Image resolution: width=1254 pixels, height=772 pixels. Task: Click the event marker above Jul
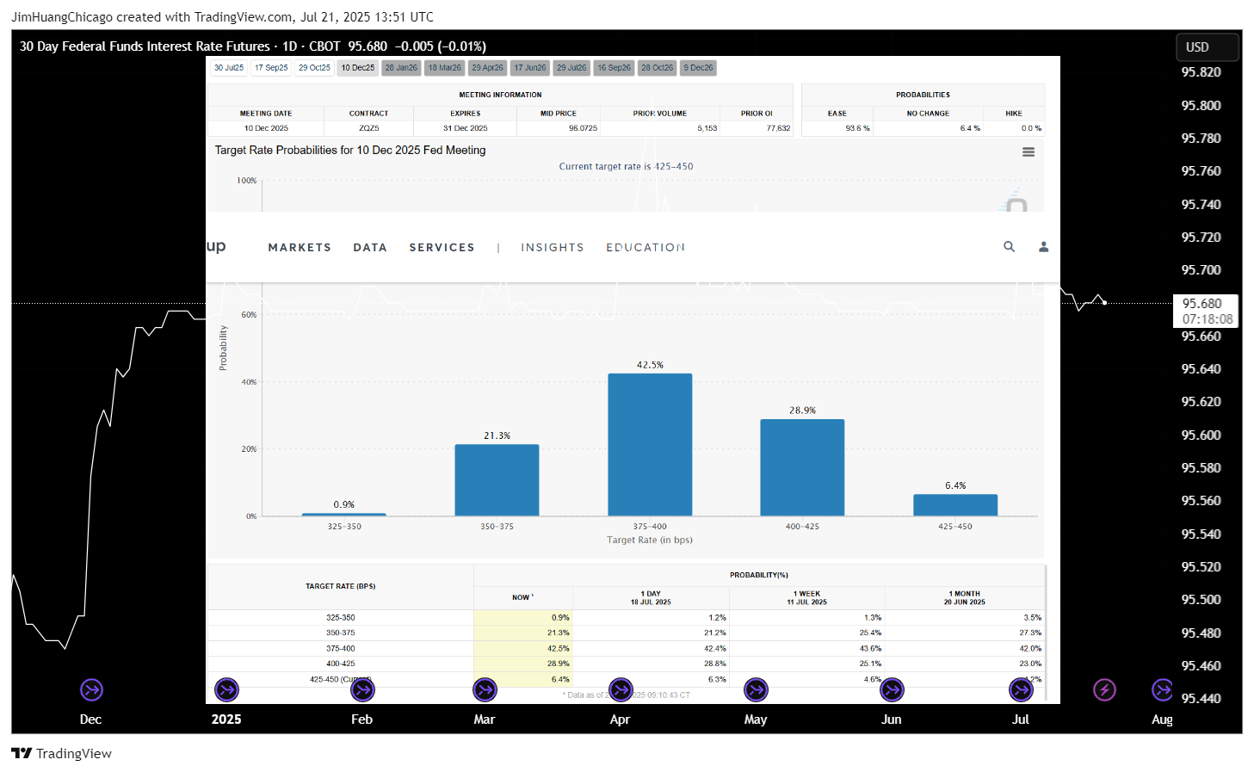tap(1021, 689)
